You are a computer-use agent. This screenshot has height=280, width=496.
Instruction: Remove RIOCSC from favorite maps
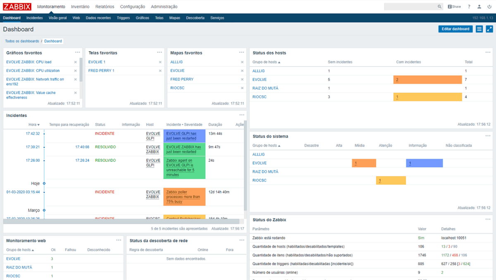point(242,88)
